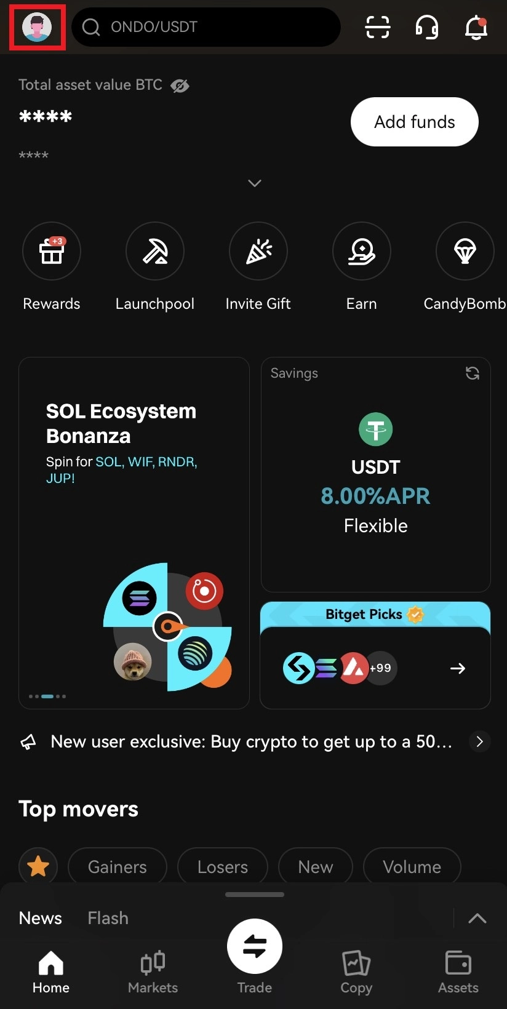Switch to the Flash tab
This screenshot has height=1009, width=507.
pyautogui.click(x=108, y=917)
